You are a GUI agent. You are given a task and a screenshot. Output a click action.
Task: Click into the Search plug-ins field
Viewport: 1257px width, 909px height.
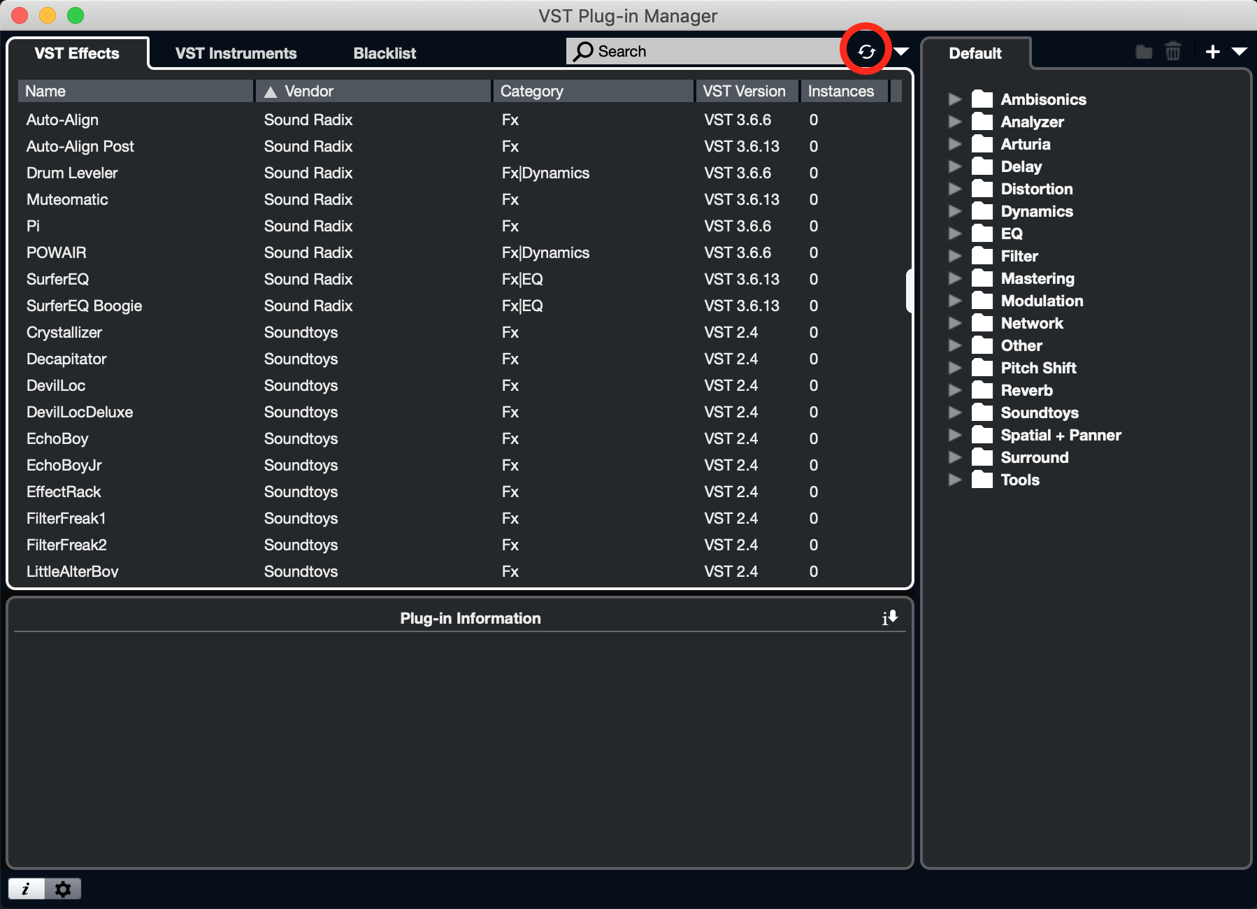(x=706, y=51)
